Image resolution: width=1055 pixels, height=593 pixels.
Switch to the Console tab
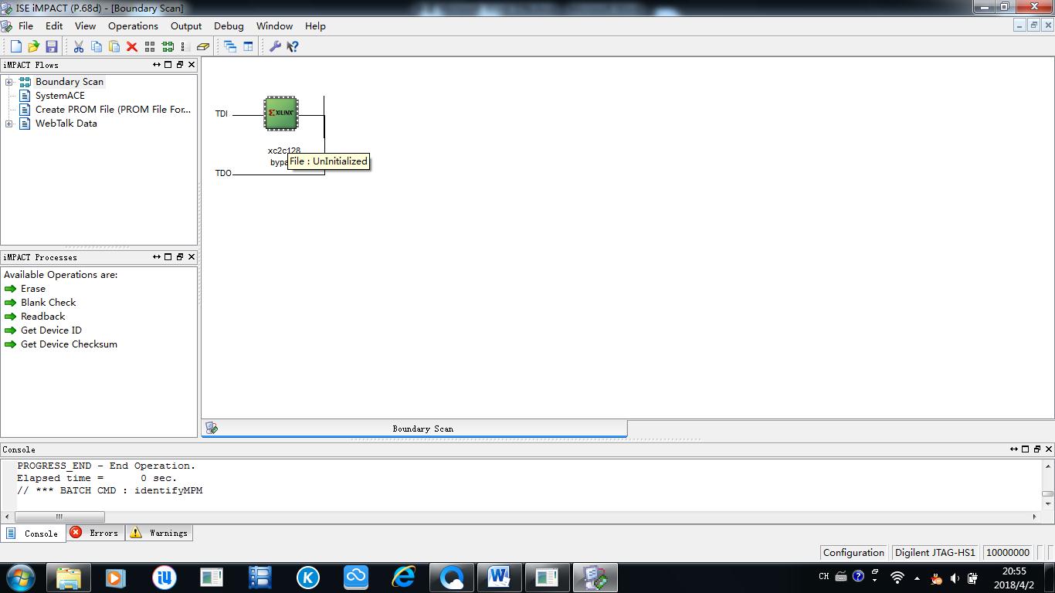point(32,533)
